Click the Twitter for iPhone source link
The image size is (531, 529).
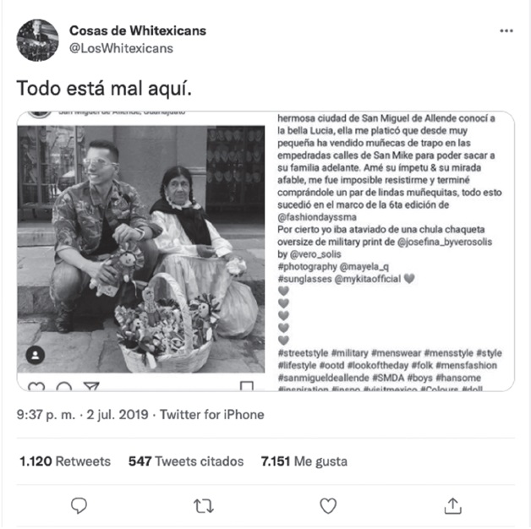(212, 415)
